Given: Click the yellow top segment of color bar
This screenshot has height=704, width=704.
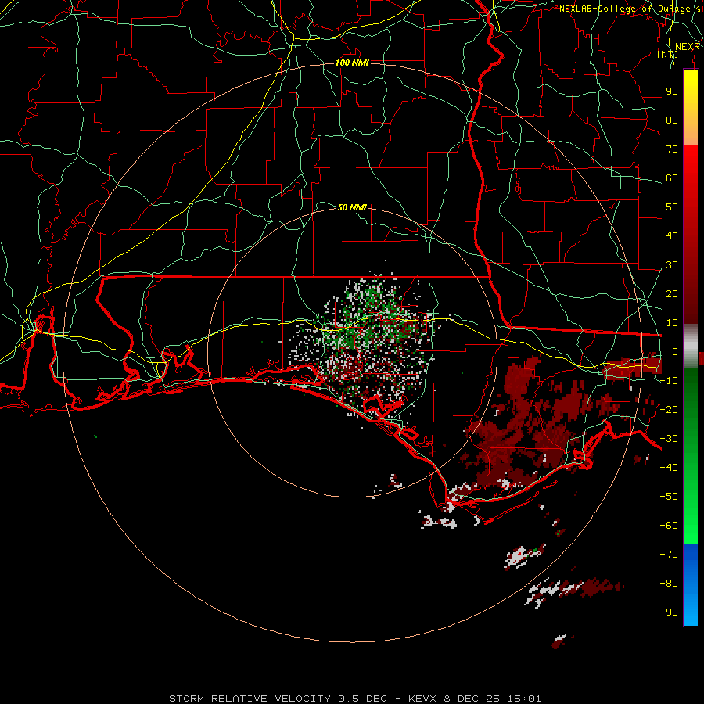Looking at the screenshot, I should (x=691, y=108).
